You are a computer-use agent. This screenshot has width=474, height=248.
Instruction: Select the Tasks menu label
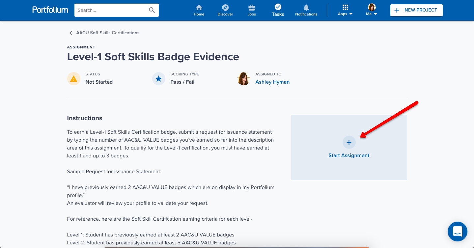click(x=278, y=14)
